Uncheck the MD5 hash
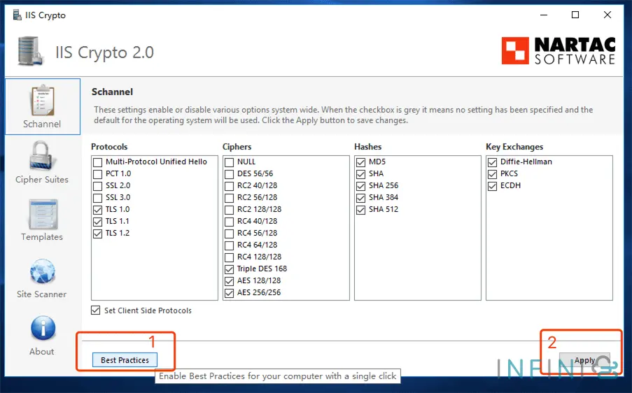This screenshot has width=632, height=393. [x=360, y=162]
